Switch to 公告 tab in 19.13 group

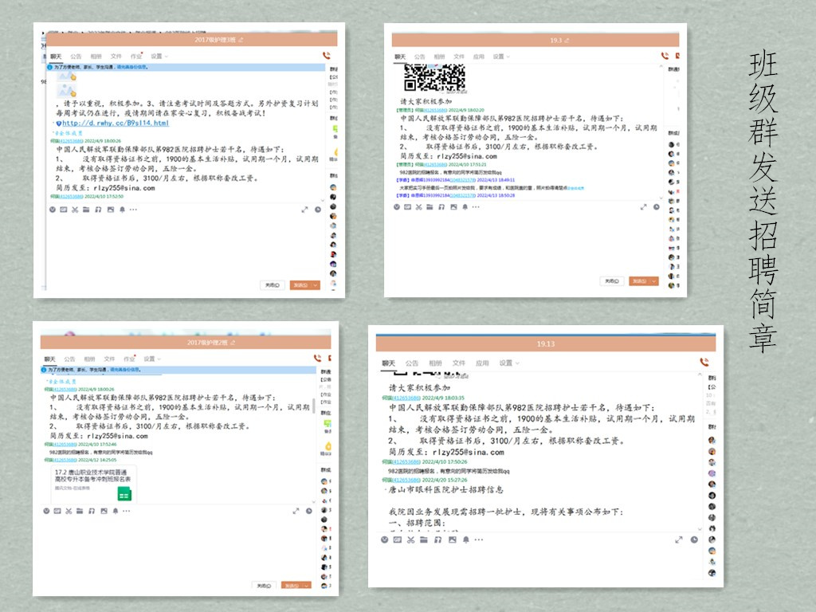pyautogui.click(x=411, y=363)
